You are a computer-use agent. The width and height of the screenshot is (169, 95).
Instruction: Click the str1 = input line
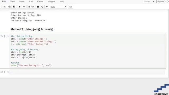point(29,39)
